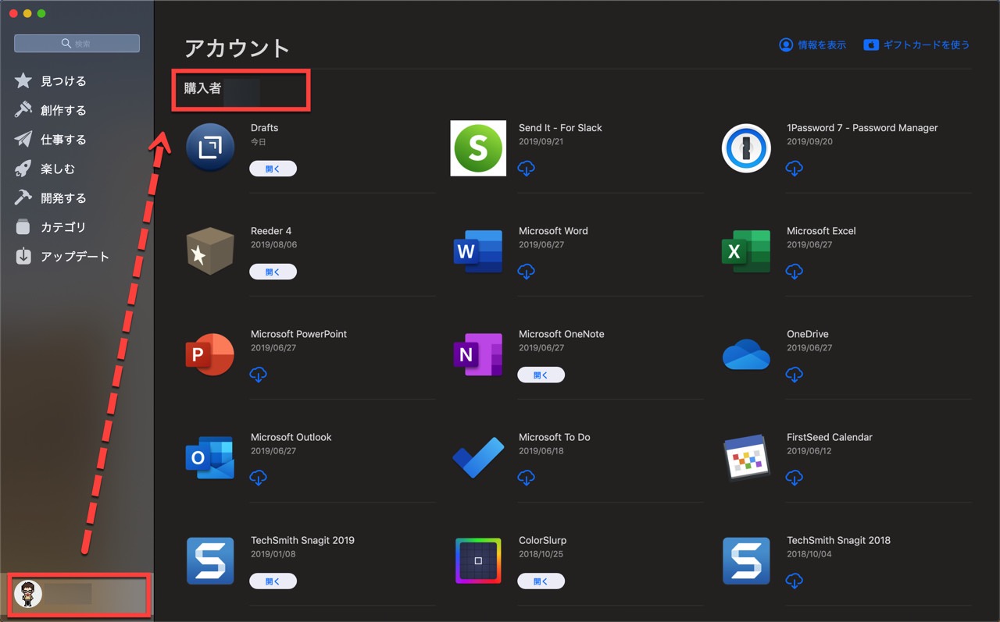The image size is (1000, 622).
Task: Download Microsoft To Do via cloud icon
Action: tap(527, 477)
